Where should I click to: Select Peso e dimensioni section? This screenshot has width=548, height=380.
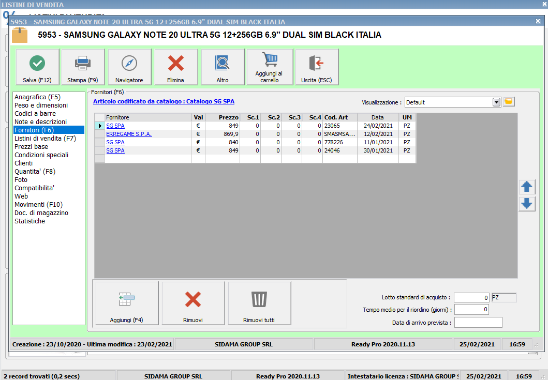[41, 105]
